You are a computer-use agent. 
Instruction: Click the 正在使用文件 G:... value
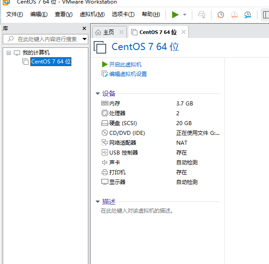click(198, 133)
